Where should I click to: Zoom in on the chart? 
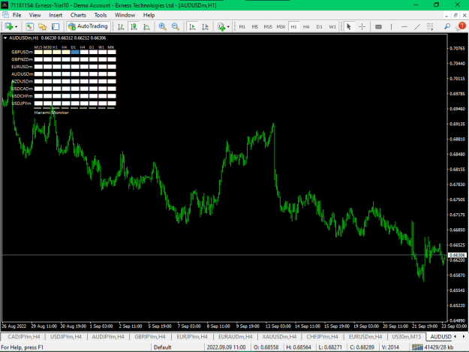click(162, 26)
